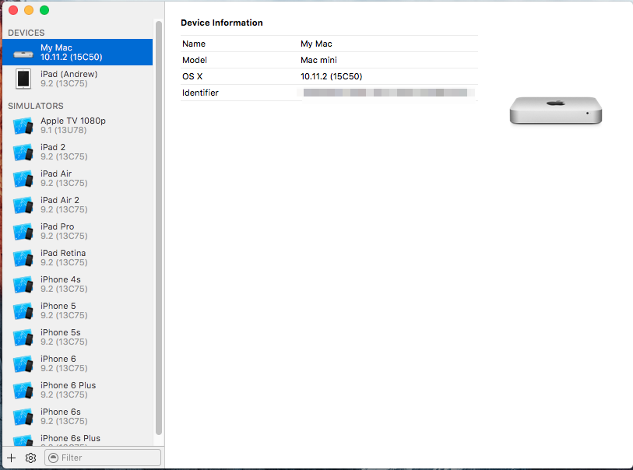Select iPhone 4s in simulators list
Screen dimensions: 633x470
click(78, 284)
